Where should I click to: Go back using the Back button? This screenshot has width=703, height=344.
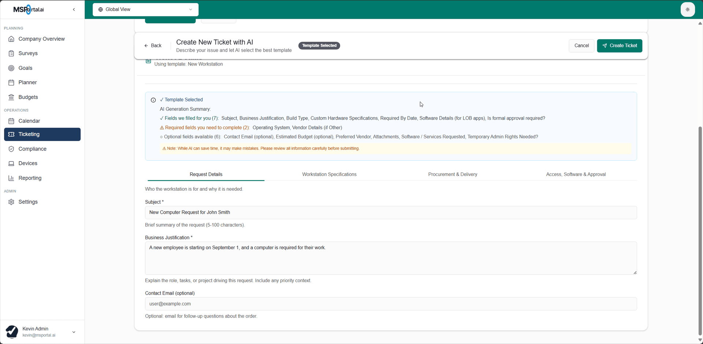point(153,46)
